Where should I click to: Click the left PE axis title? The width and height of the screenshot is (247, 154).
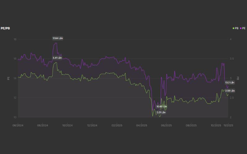(x=8, y=78)
